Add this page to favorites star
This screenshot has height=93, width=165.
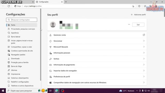click(133, 6)
